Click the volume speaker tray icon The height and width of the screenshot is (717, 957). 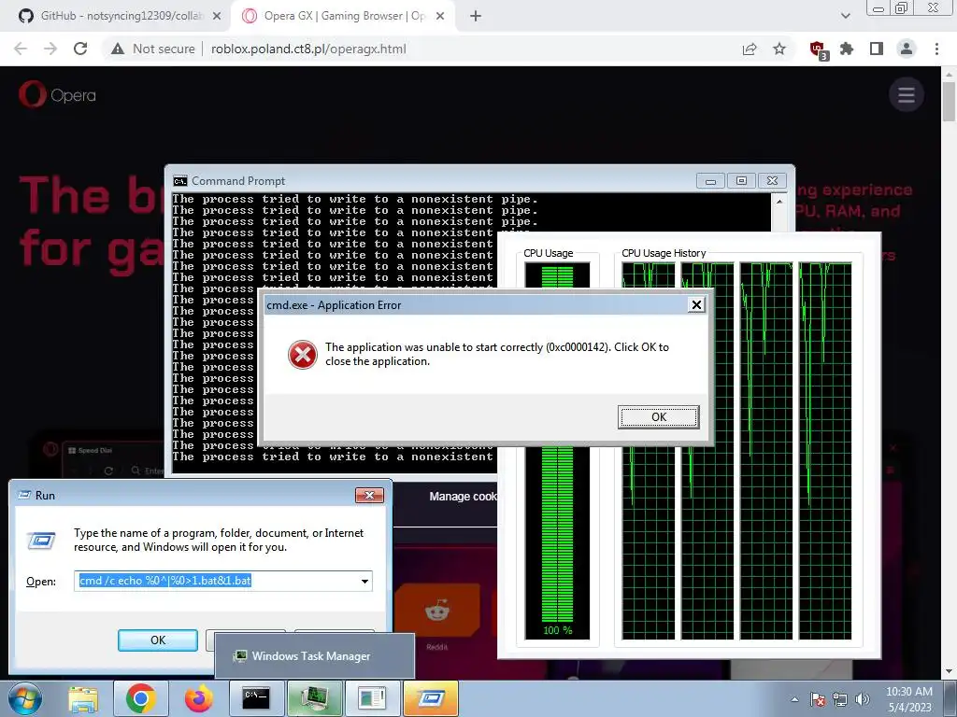coord(863,699)
